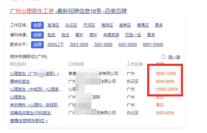207x133 pixels.
Task: Click the 公司名称 column header
Action: tap(76, 64)
